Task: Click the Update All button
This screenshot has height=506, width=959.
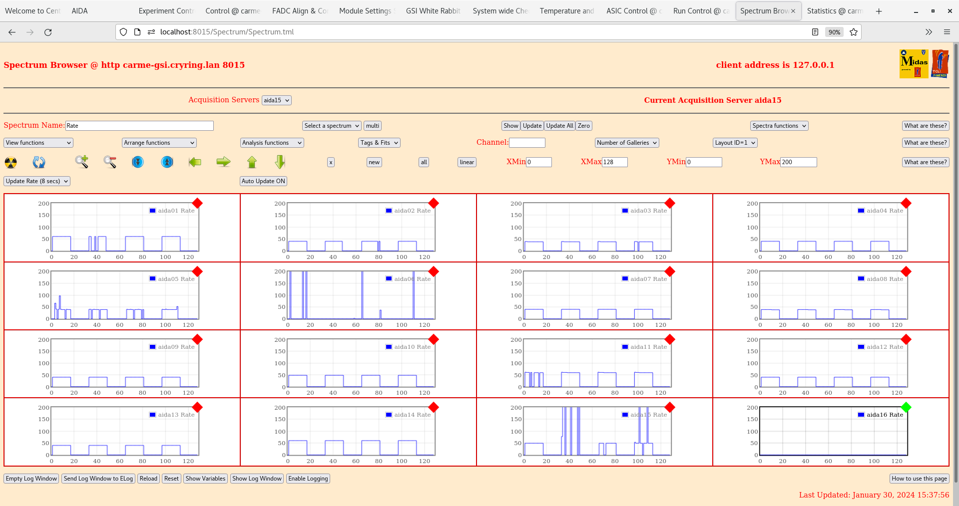Action: (559, 126)
